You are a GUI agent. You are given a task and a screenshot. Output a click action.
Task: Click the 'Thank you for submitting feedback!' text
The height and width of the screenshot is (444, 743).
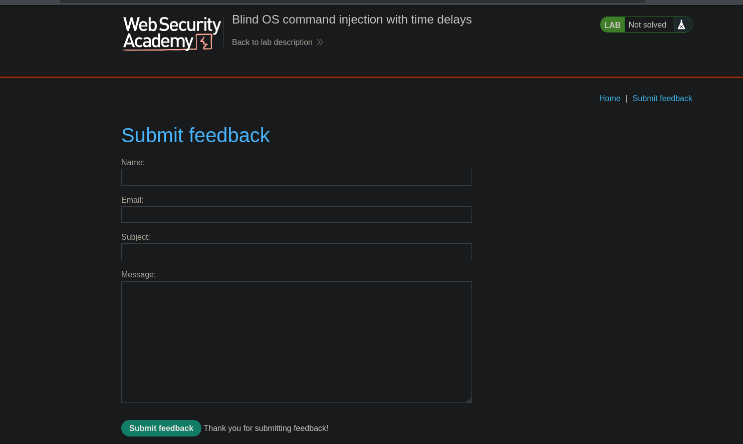(266, 428)
